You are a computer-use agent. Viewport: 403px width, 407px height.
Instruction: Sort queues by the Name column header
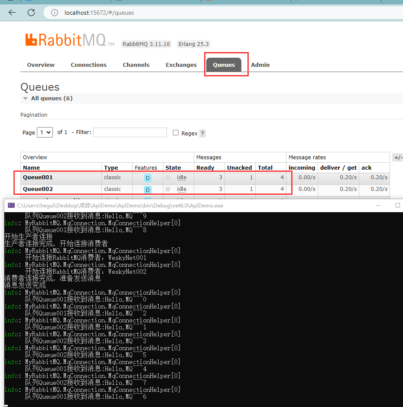tap(31, 167)
